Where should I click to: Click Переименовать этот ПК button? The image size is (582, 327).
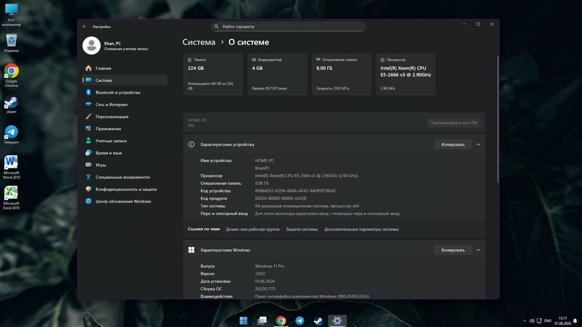453,123
